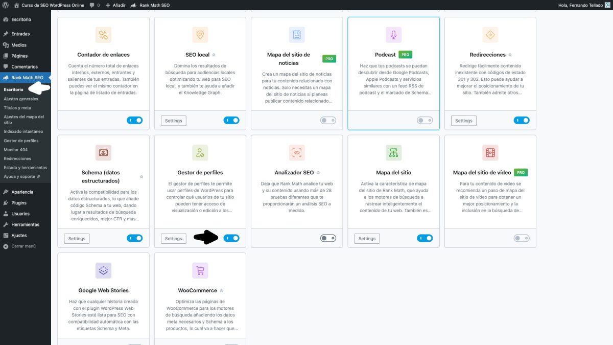Image resolution: width=613 pixels, height=345 pixels.
Task: Collapse sidebar with Cerrar menú
Action: point(23,246)
